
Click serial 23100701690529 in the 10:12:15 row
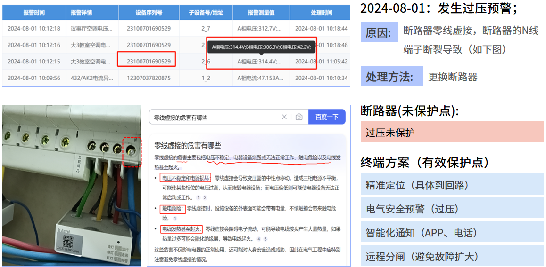click(x=149, y=62)
